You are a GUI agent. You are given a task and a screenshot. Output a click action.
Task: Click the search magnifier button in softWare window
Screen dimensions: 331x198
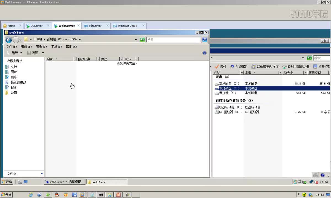(x=204, y=40)
